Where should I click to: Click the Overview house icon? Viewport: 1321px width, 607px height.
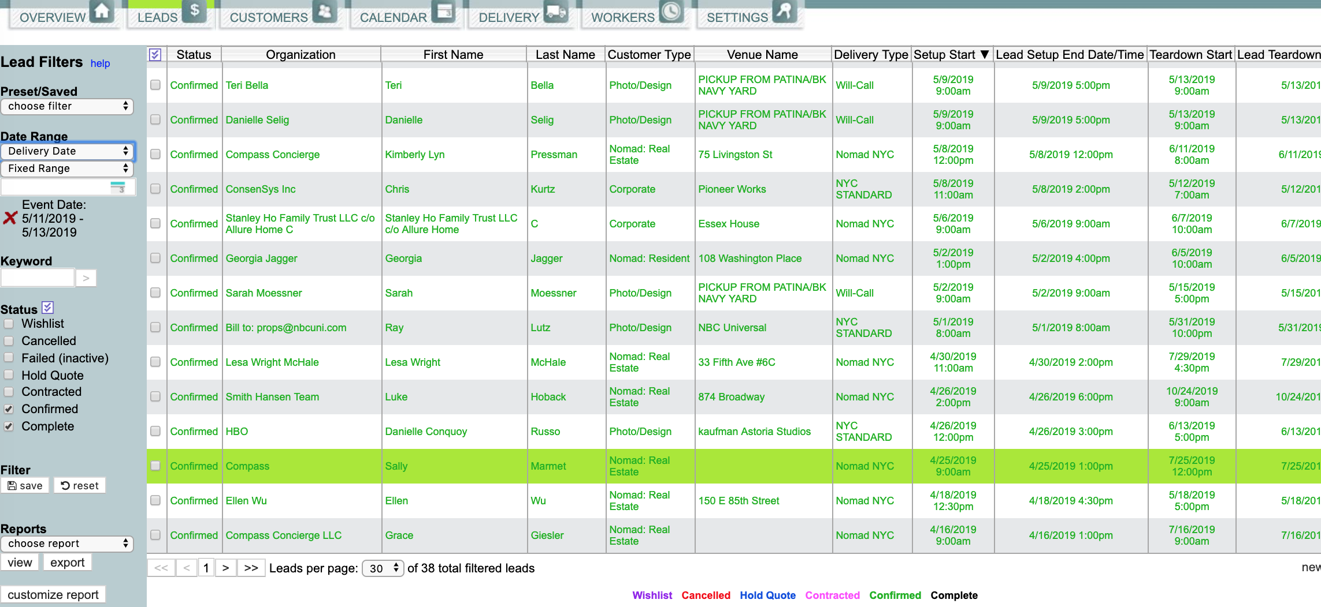[x=102, y=11]
